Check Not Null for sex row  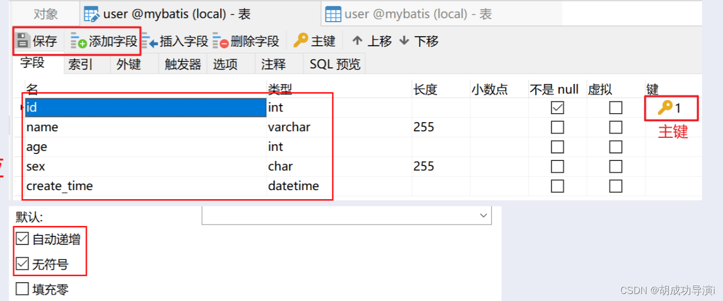click(x=558, y=166)
